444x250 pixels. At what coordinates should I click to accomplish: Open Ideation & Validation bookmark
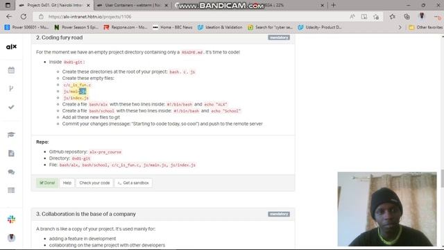coord(220,27)
